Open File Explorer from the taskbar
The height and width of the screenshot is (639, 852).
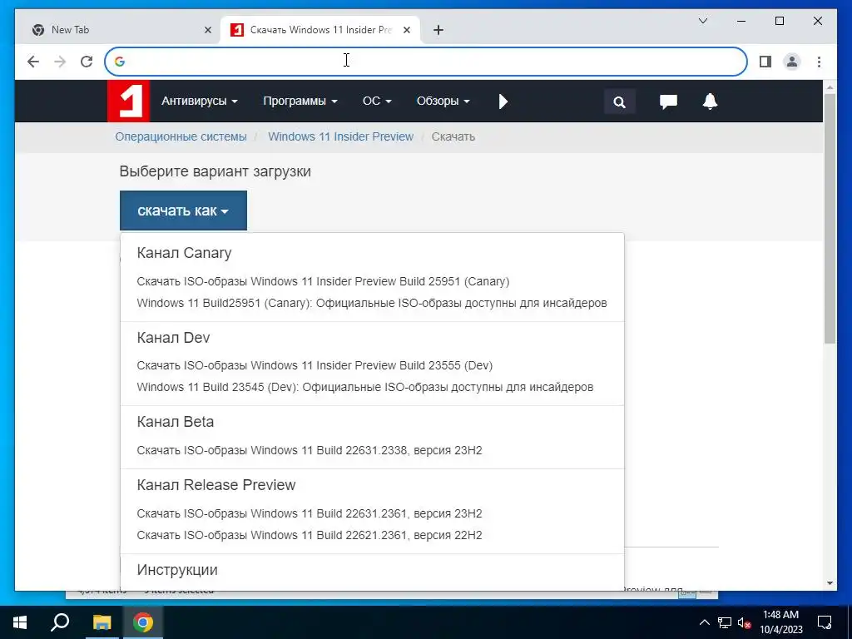102,622
